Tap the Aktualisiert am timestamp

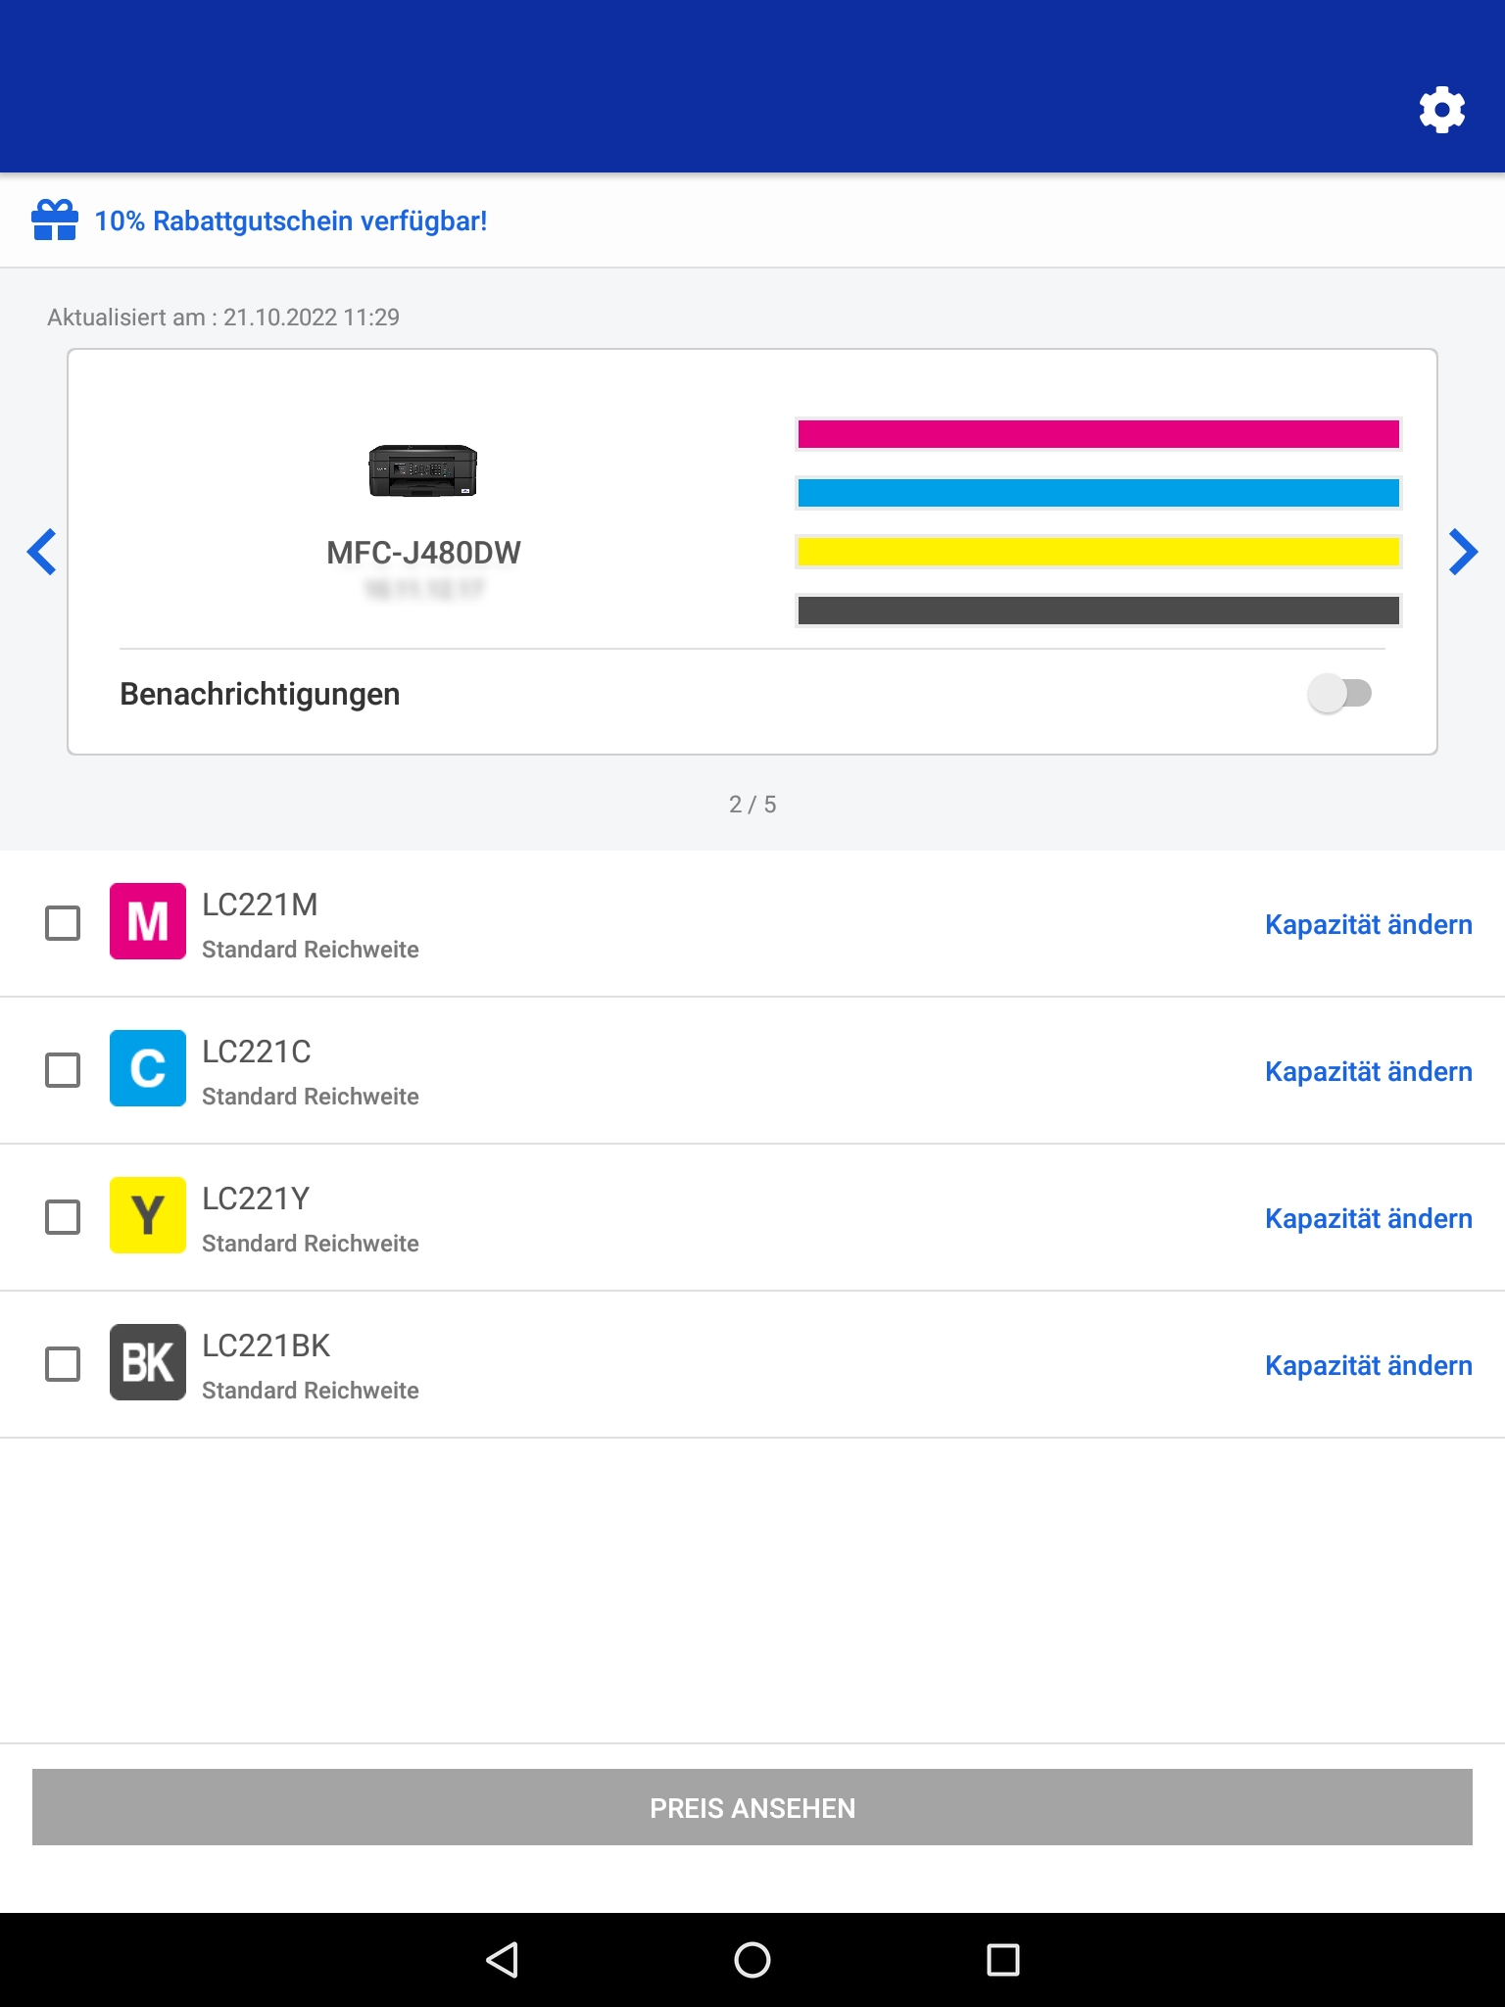pos(223,318)
